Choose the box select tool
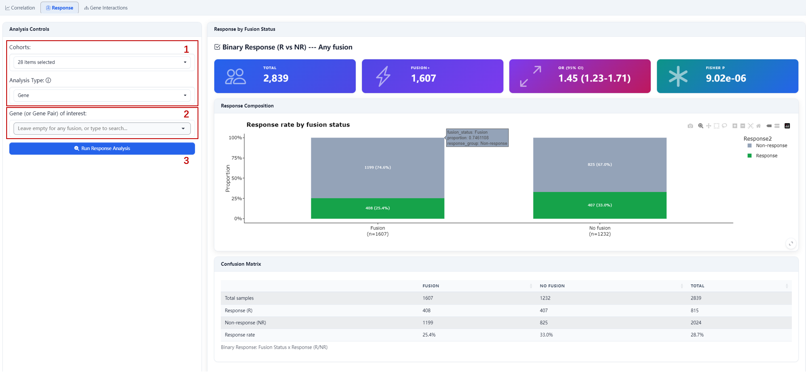This screenshot has height=379, width=806. pos(716,126)
